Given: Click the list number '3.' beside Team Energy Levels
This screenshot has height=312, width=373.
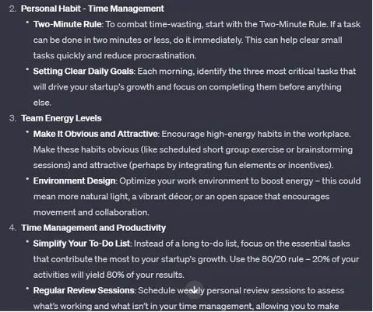Looking at the screenshot, I should (x=12, y=118).
